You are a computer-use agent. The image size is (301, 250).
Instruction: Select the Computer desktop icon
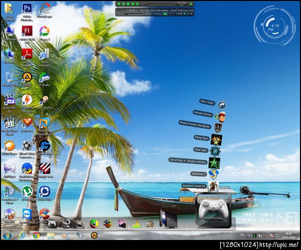point(10,34)
